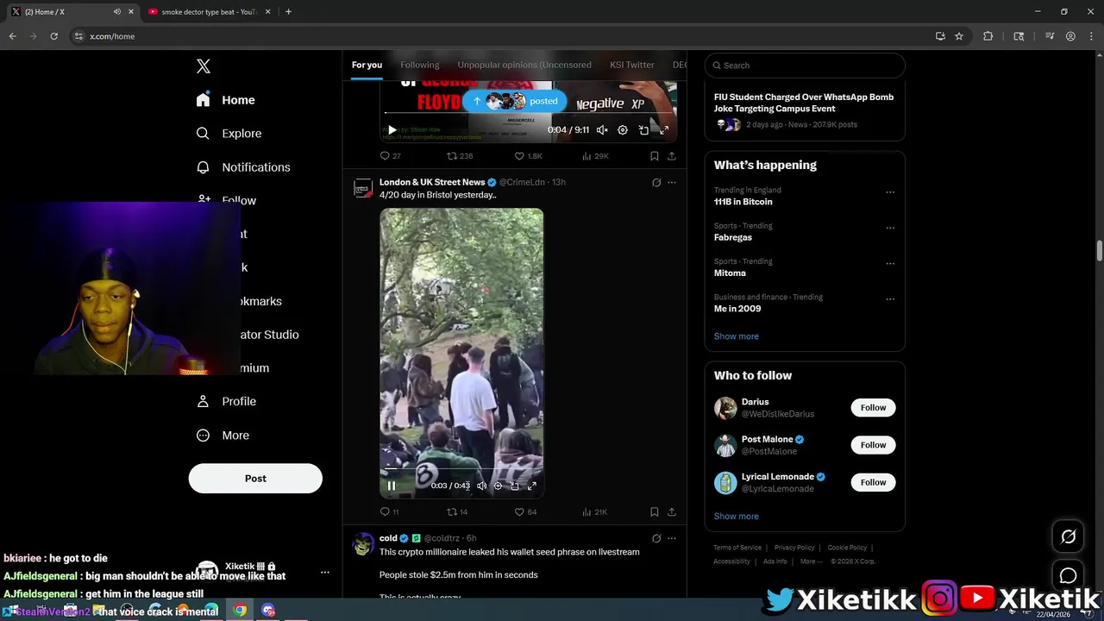
Task: Repost the post with 236 reposts
Action: (460, 156)
